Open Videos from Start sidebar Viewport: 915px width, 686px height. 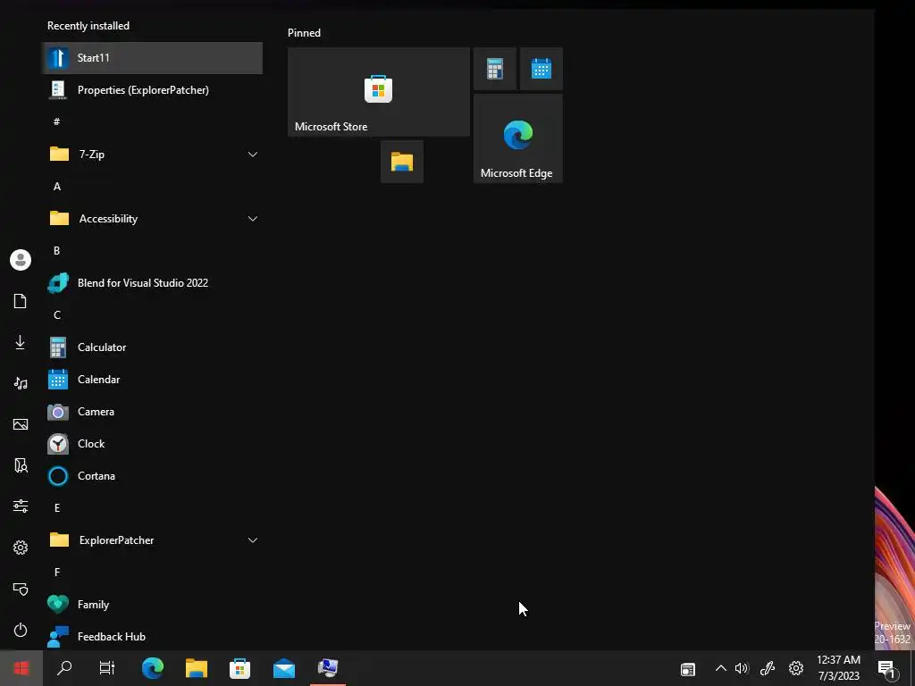[x=21, y=464]
